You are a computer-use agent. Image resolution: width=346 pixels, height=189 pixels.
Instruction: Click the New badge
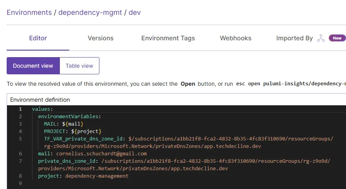(337, 38)
